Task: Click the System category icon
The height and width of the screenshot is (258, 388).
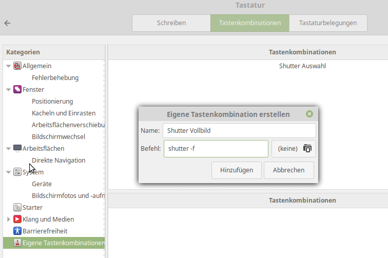Action: [17, 172]
